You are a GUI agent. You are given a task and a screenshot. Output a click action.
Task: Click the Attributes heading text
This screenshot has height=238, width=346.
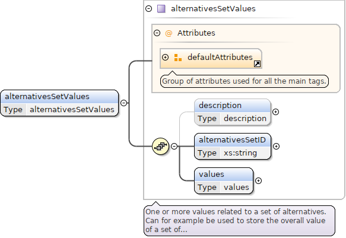[x=196, y=33]
